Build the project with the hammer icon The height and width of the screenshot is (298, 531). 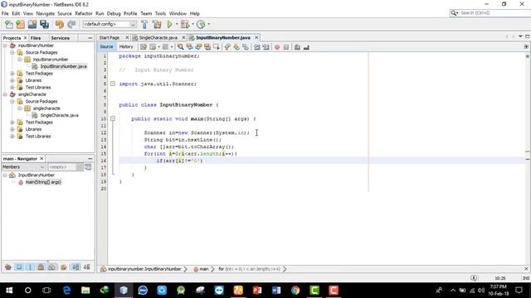tap(144, 24)
